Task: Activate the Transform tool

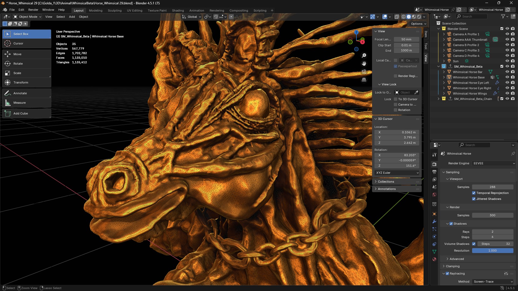Action: pos(26,82)
